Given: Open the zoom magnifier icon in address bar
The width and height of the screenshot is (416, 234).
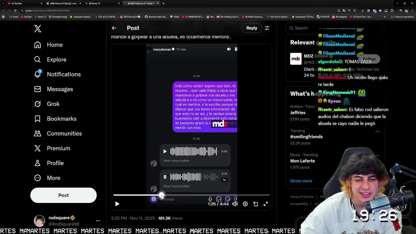Looking at the screenshot, I should [x=349, y=10].
